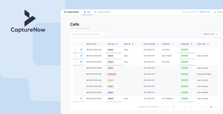Click the John Doe user profile icon
The height and width of the screenshot is (114, 223).
click(215, 12)
